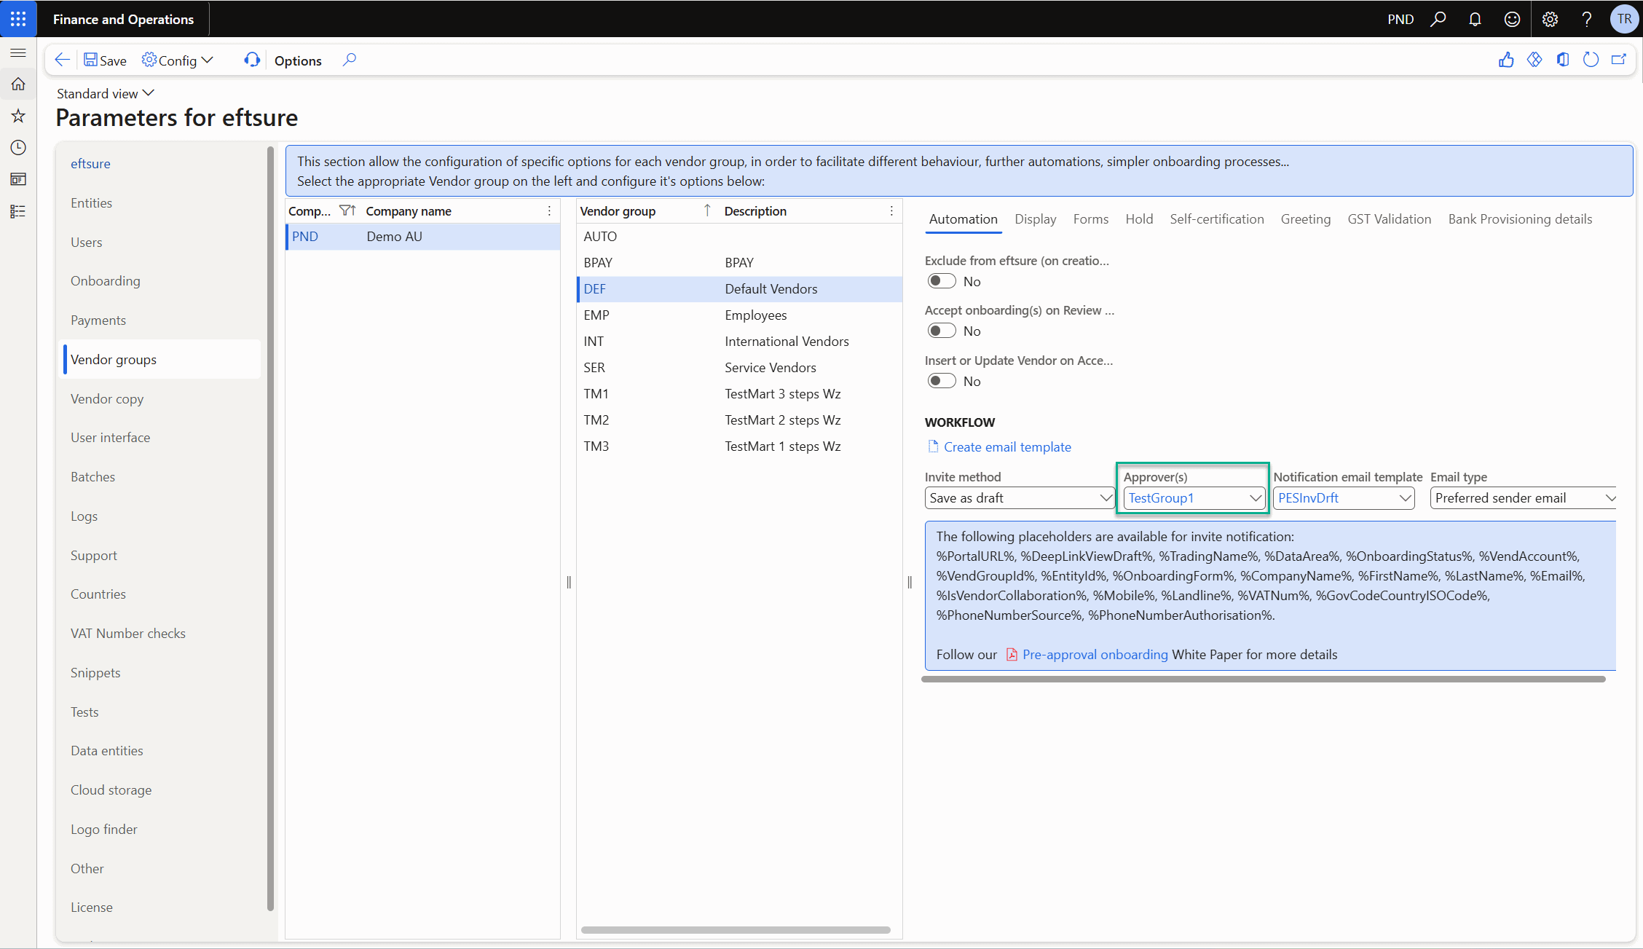Click the action bar search icon
Screen dimensions: 1643x949
[x=350, y=60]
